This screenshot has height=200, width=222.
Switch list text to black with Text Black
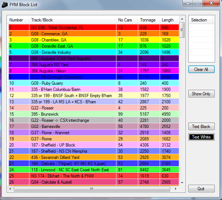pos(201,127)
